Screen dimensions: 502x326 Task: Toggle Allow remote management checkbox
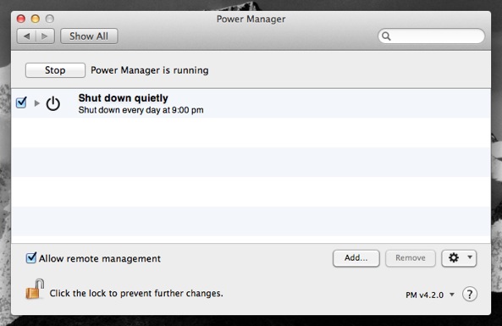pos(31,257)
